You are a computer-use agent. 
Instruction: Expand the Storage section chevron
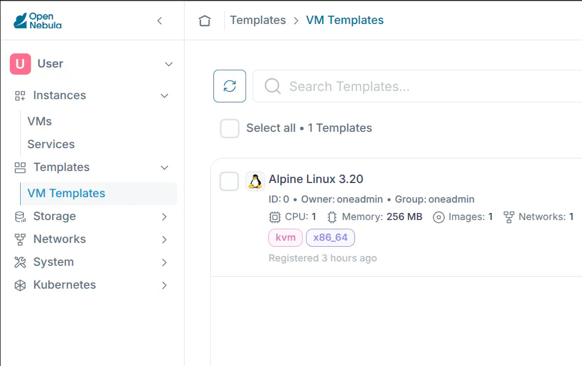(x=164, y=217)
